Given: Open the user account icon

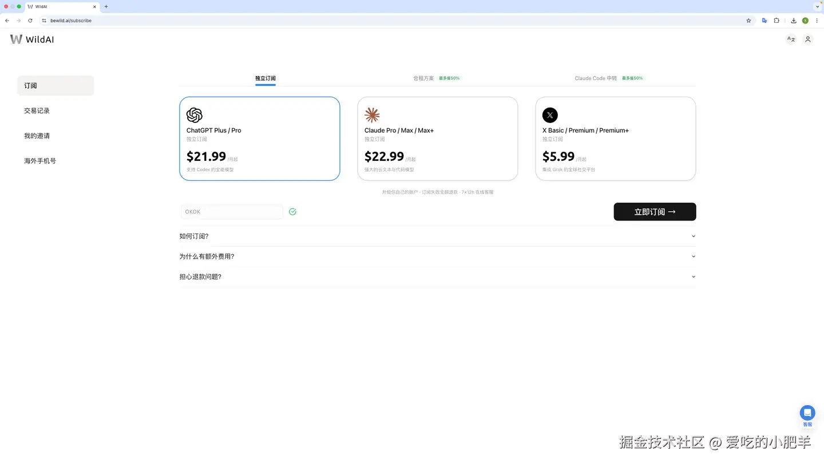Looking at the screenshot, I should tap(808, 39).
